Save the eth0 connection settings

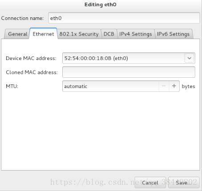184,183
